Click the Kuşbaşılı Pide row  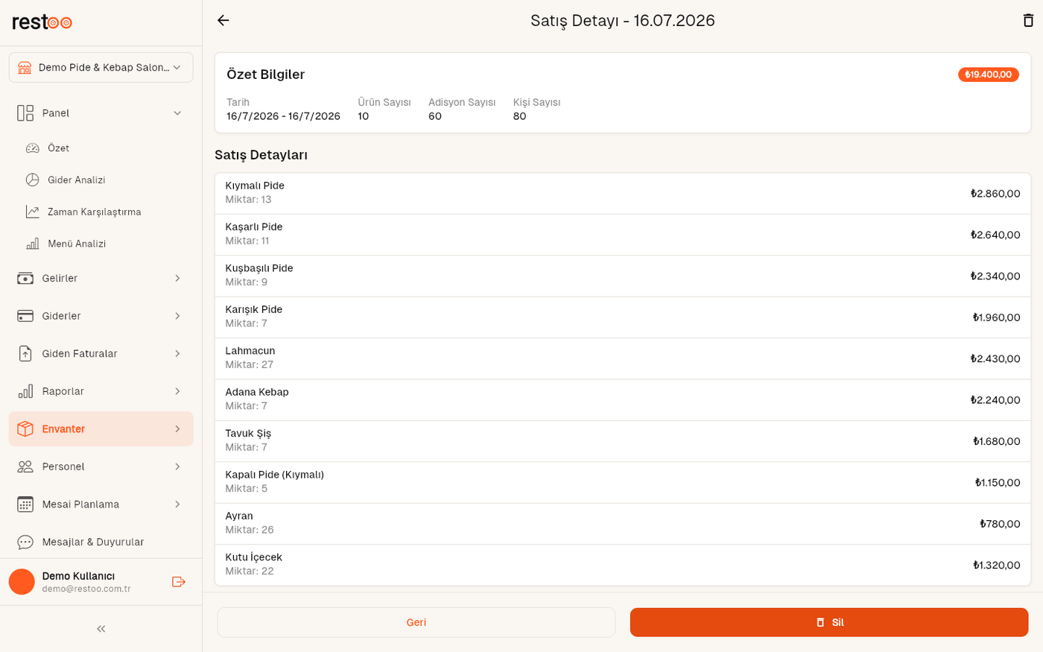pos(623,276)
